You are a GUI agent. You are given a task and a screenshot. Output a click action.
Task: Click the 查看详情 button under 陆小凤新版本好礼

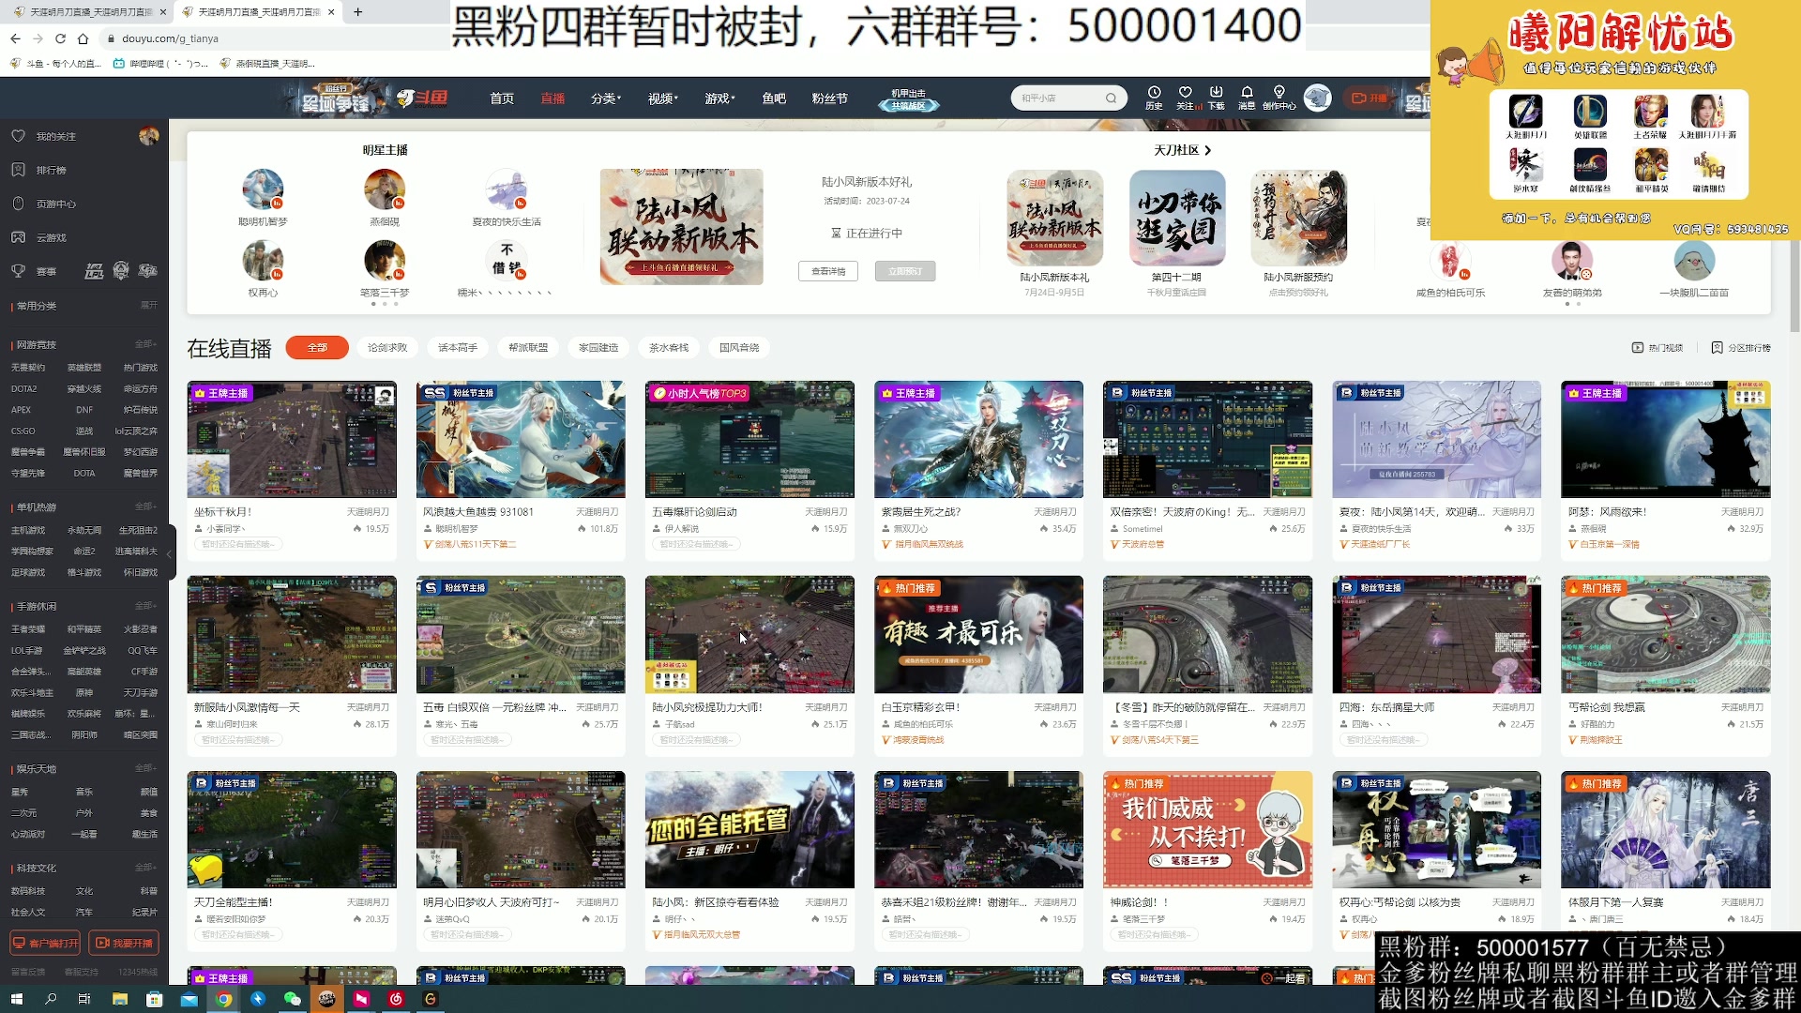point(827,271)
